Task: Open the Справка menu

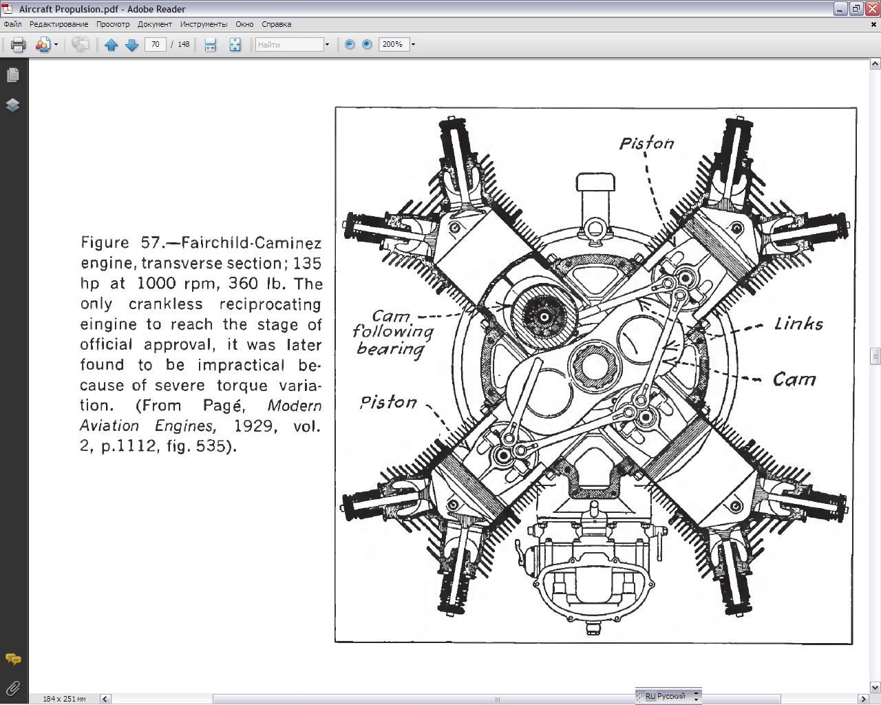Action: coord(276,24)
